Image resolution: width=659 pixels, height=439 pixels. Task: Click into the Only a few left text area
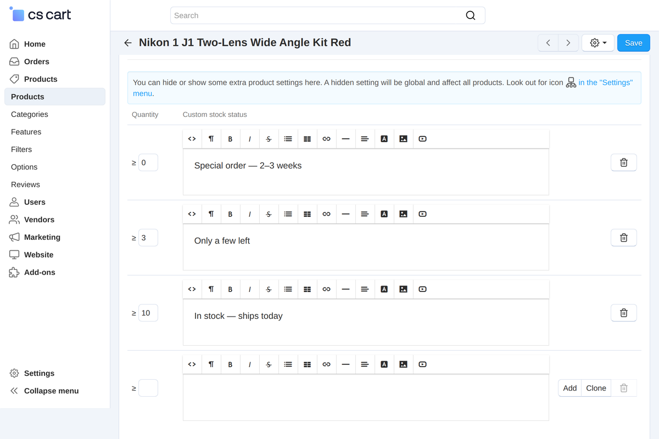(366, 247)
